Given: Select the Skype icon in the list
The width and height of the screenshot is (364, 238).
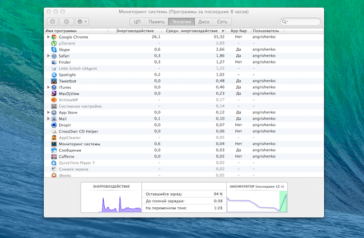Looking at the screenshot, I should point(54,50).
